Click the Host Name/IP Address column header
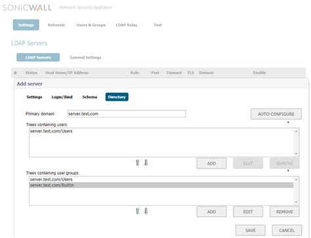Viewport: 311px width, 238px height. (67, 72)
